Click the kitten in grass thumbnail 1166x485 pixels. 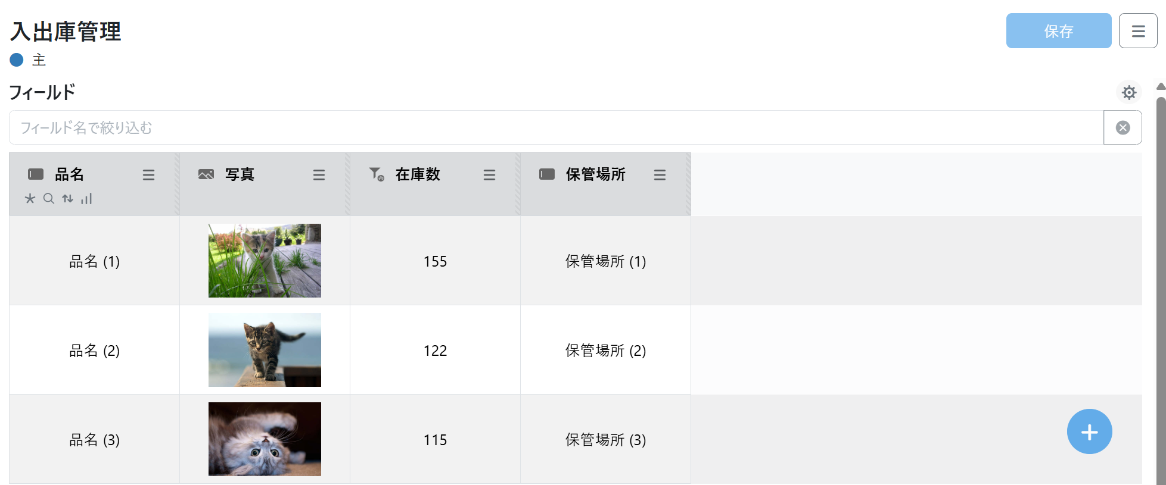pos(265,261)
